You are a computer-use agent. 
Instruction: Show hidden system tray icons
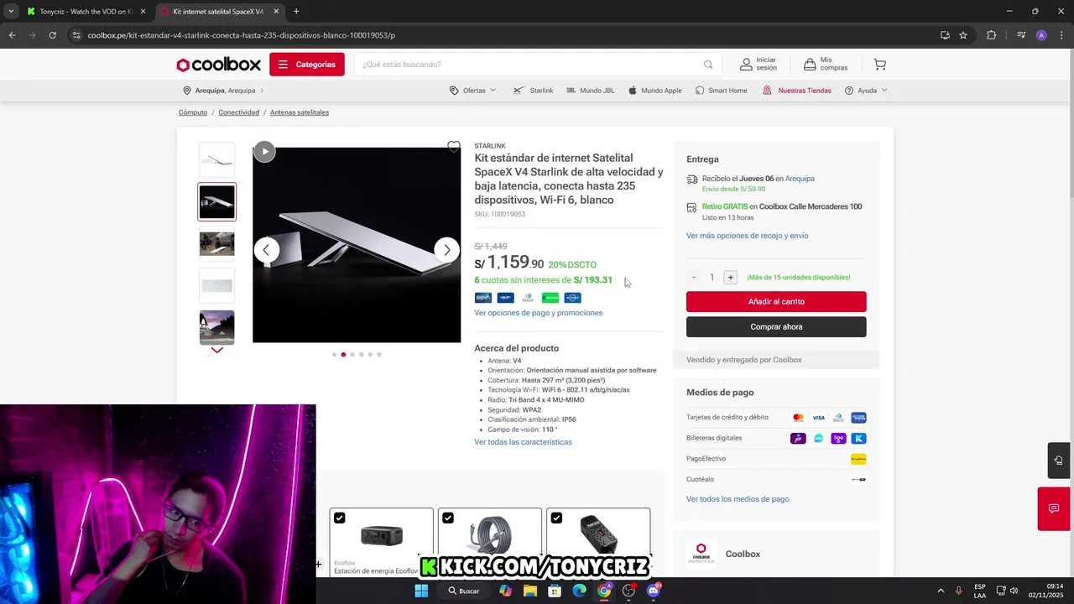coord(940,591)
